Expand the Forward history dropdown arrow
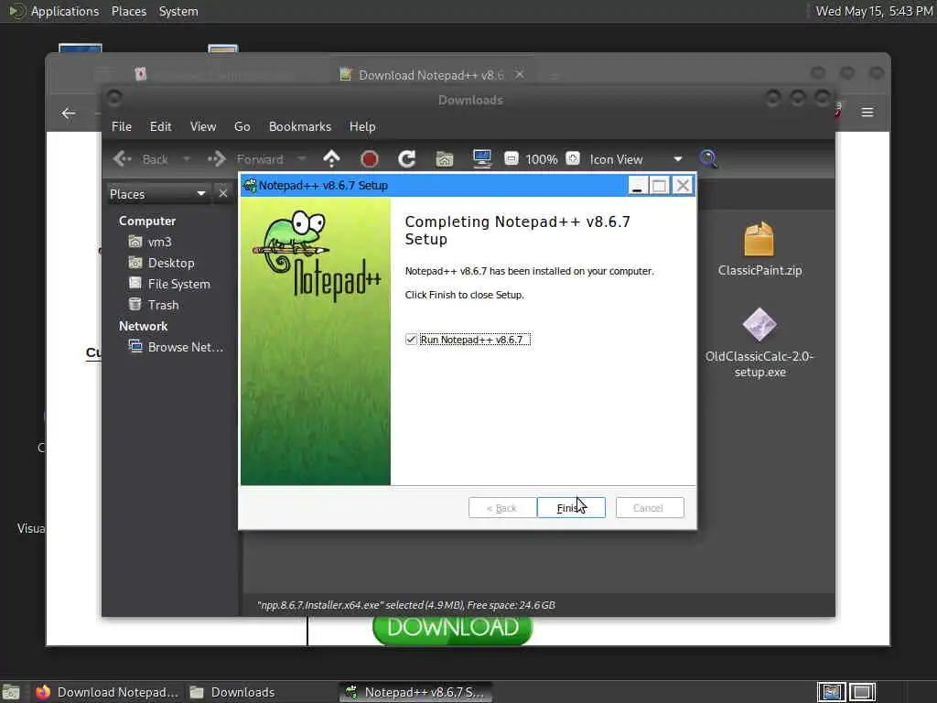This screenshot has width=937, height=703. coord(302,159)
